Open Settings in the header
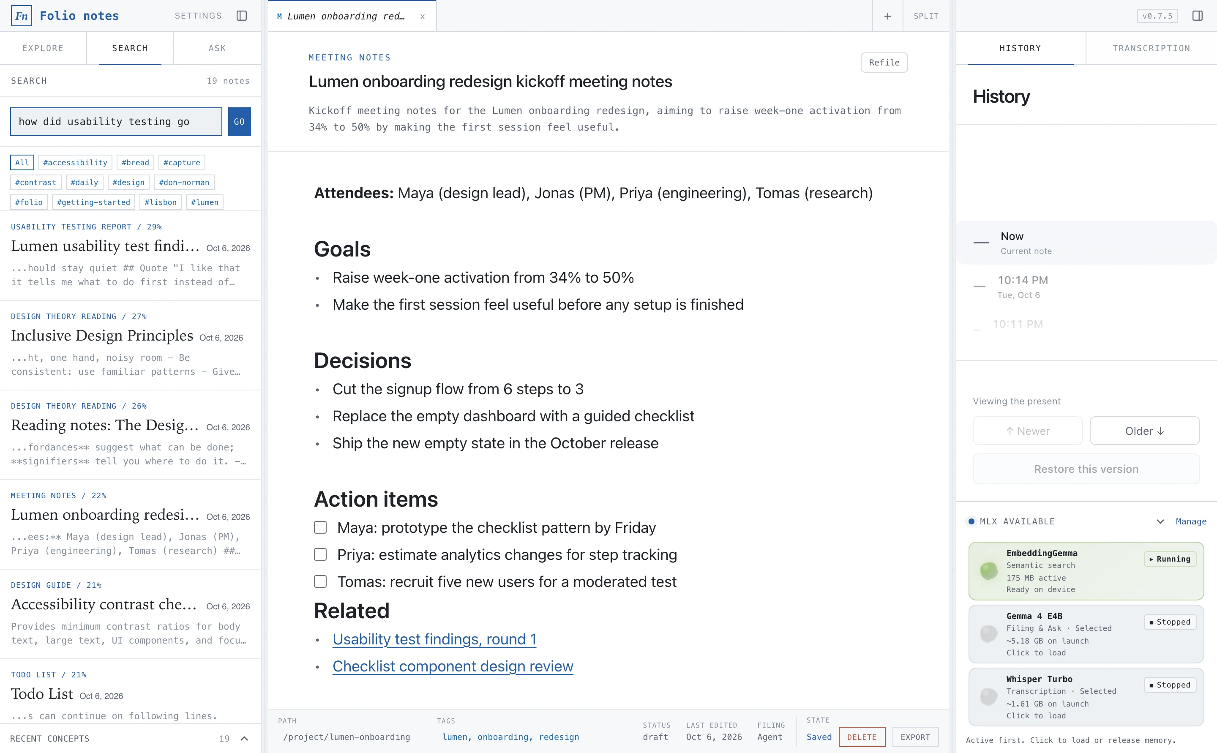The height and width of the screenshot is (753, 1217). click(x=198, y=16)
